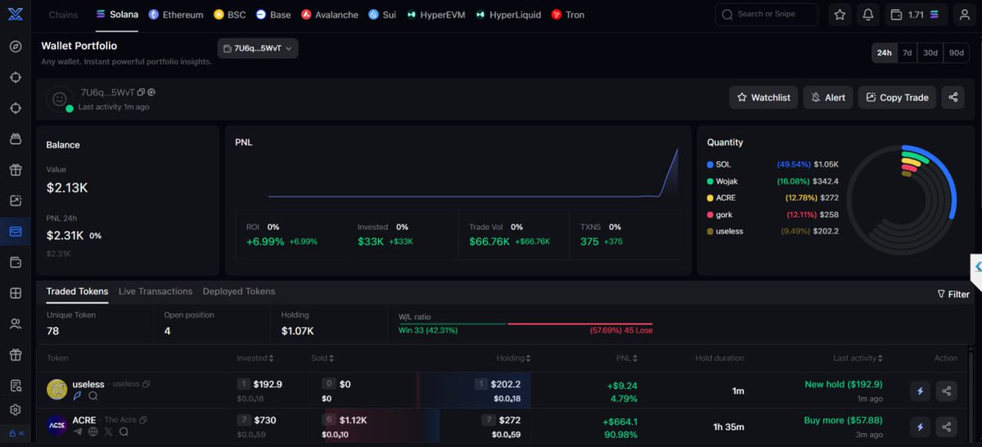The width and height of the screenshot is (982, 447).
Task: Click the ACRE token logo
Action: [56, 425]
